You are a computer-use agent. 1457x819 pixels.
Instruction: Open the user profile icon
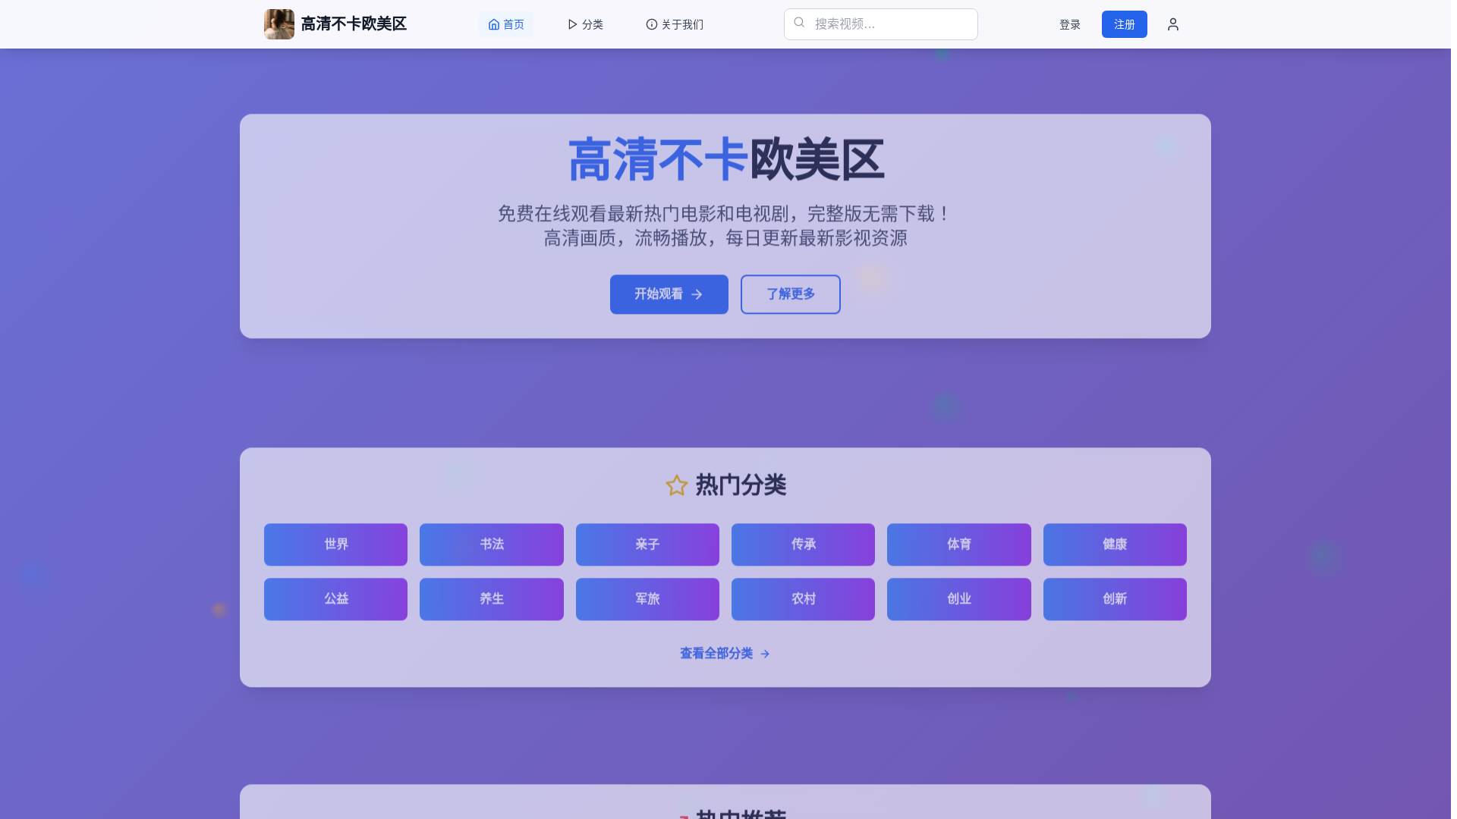(x=1172, y=24)
